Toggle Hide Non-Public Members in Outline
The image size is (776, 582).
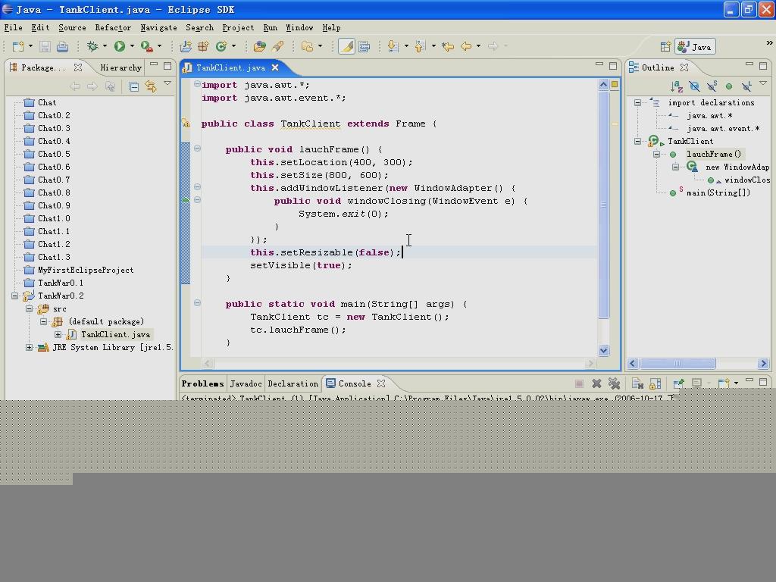(x=729, y=86)
